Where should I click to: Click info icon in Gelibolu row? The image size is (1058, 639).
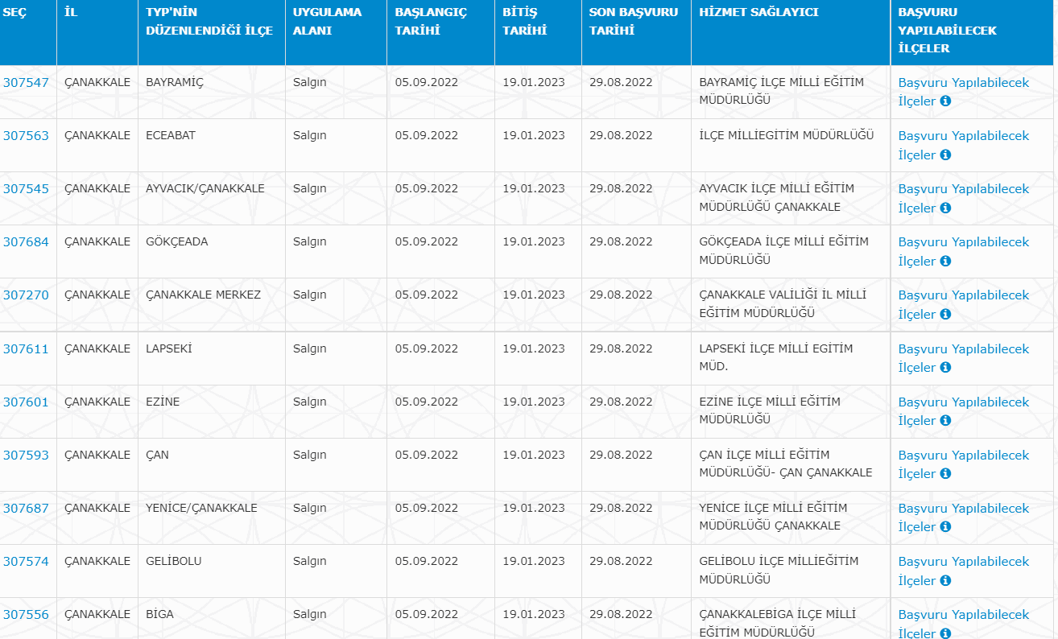945,580
